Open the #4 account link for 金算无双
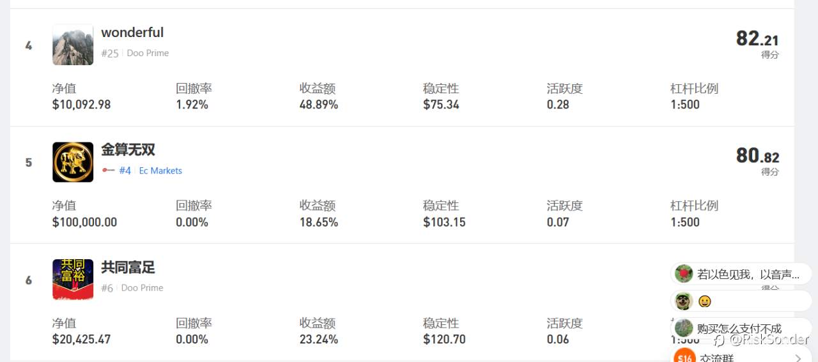 (125, 170)
